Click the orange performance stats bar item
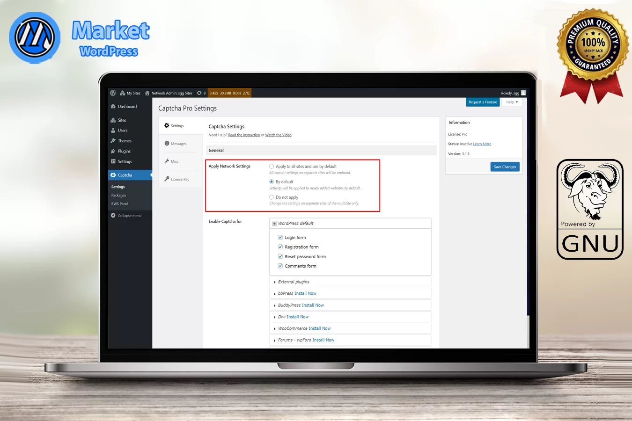The width and height of the screenshot is (632, 421). (x=229, y=93)
